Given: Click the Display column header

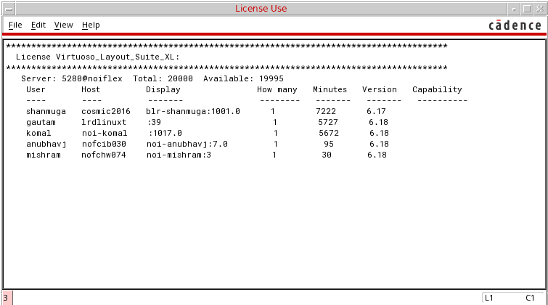Looking at the screenshot, I should coord(163,89).
